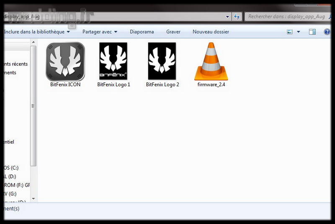Open the (G:) drive in sidebar

(x=10, y=194)
